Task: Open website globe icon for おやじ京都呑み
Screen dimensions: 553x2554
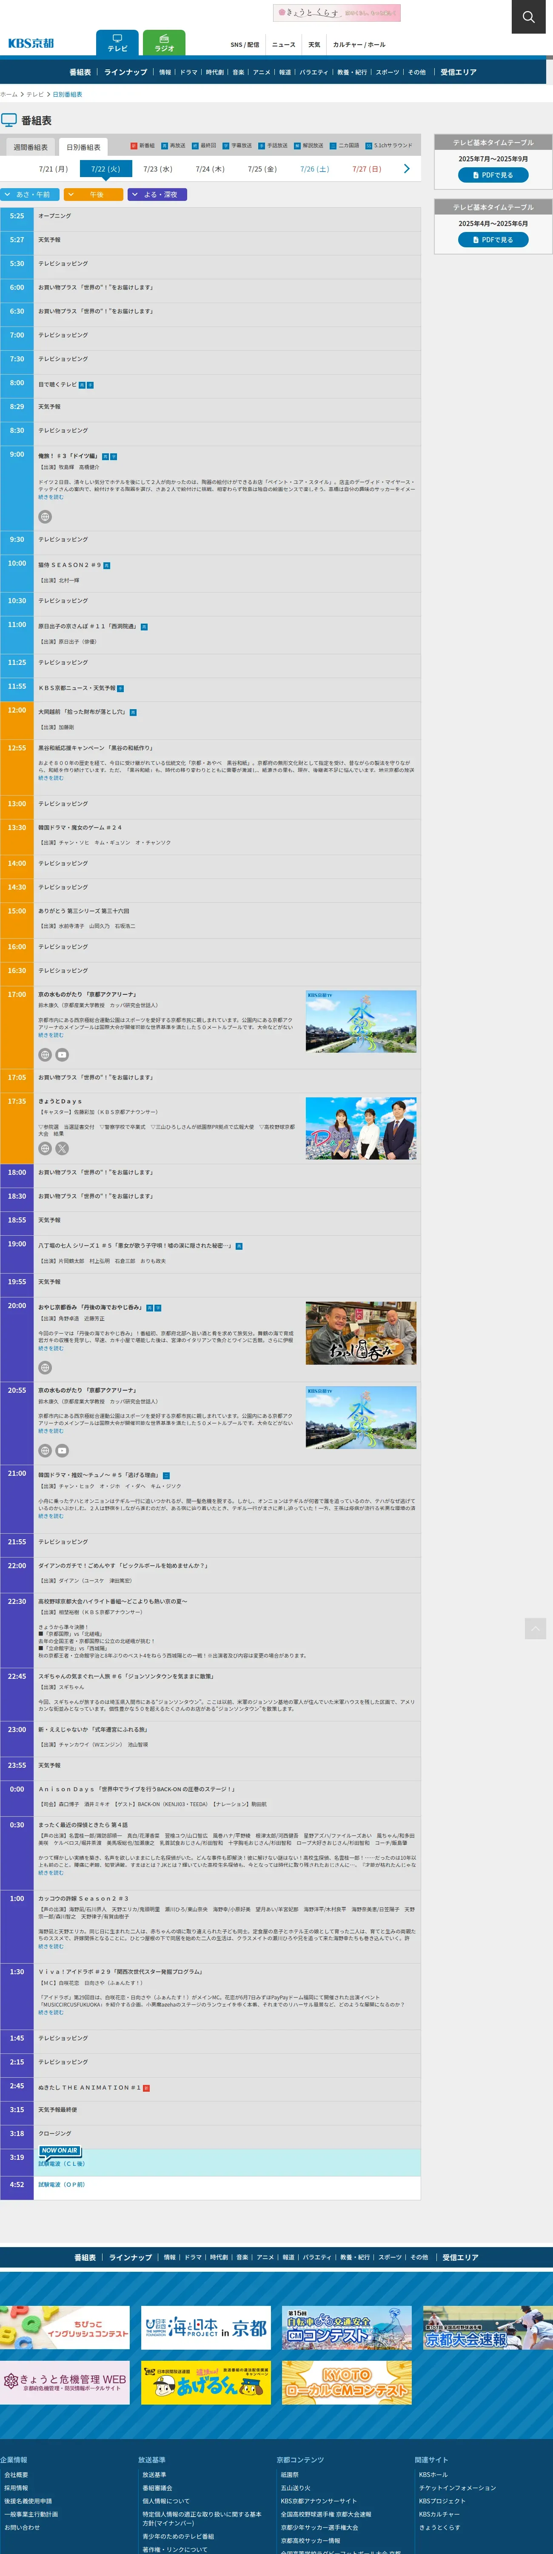Action: 45,1367
